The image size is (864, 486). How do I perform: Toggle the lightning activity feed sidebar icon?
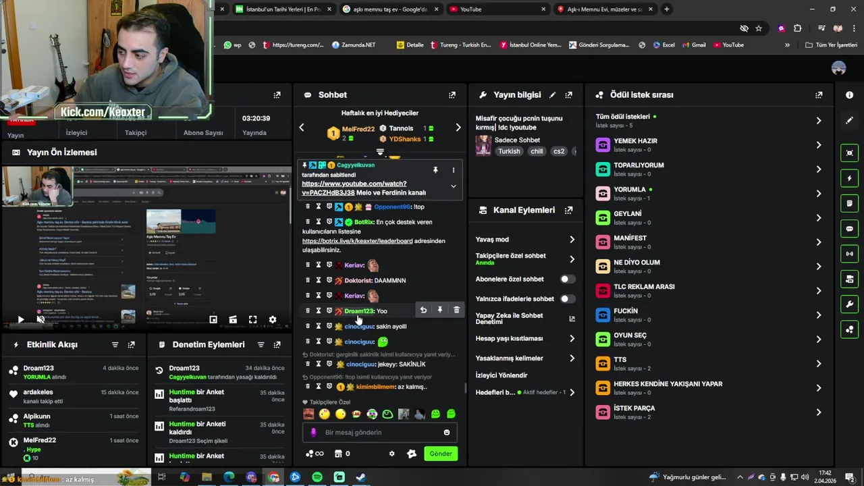pos(849,178)
